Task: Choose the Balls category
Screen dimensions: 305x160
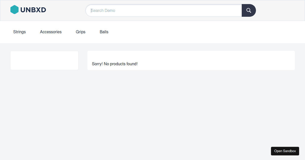Action: [104, 32]
